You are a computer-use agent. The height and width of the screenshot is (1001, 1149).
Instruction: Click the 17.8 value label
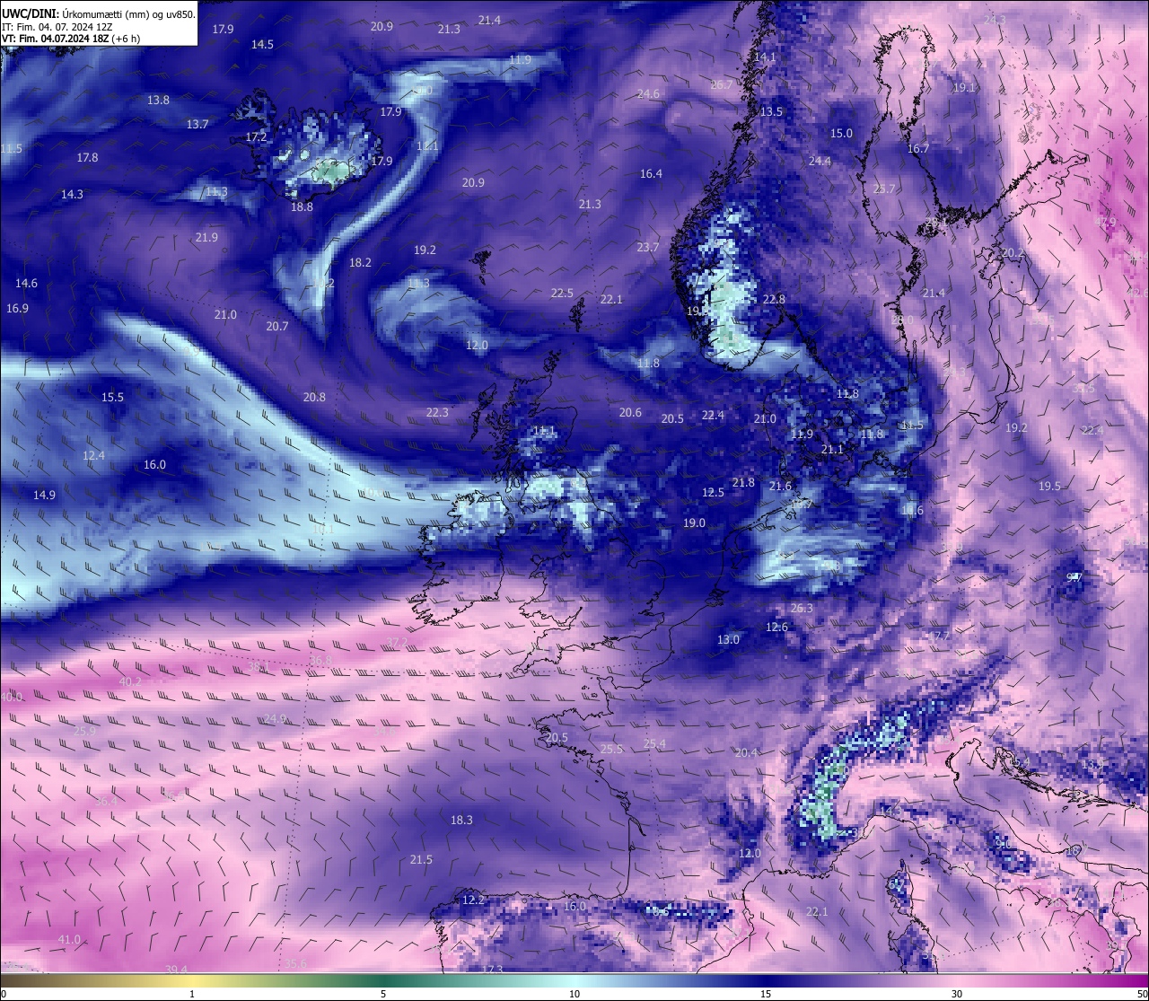87,158
